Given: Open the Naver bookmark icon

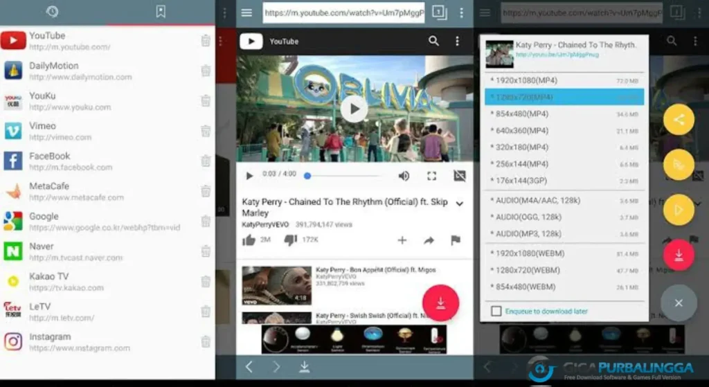Looking at the screenshot, I should (x=13, y=251).
